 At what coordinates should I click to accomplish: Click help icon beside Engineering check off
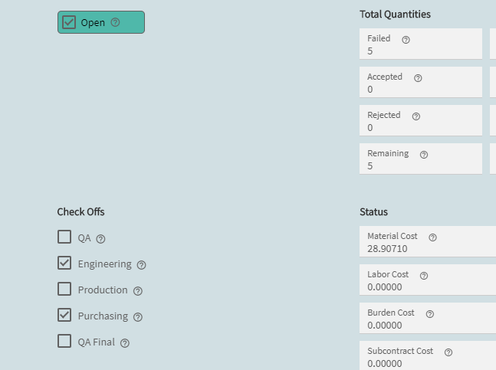[x=141, y=265]
